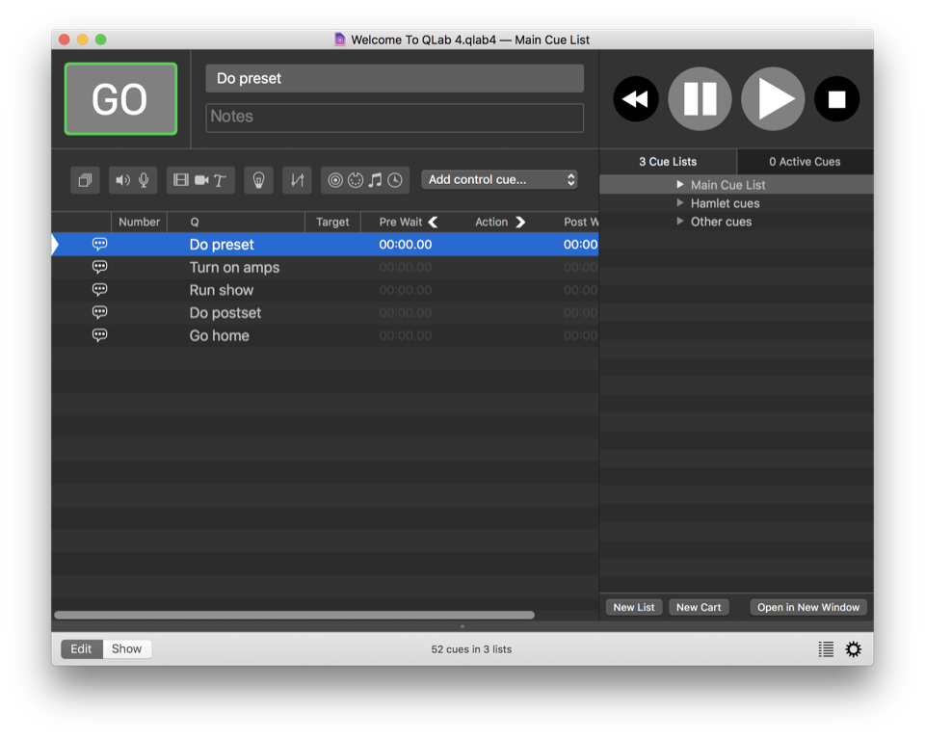Expand the Other cues list
The width and height of the screenshot is (925, 739).
coord(680,222)
